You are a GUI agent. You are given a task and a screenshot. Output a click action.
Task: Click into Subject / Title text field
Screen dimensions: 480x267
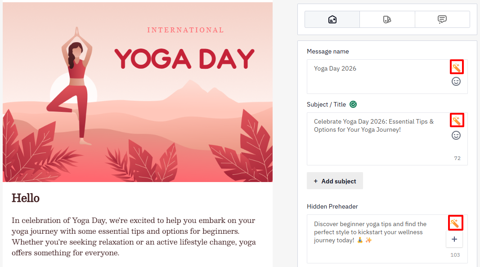[378, 139]
